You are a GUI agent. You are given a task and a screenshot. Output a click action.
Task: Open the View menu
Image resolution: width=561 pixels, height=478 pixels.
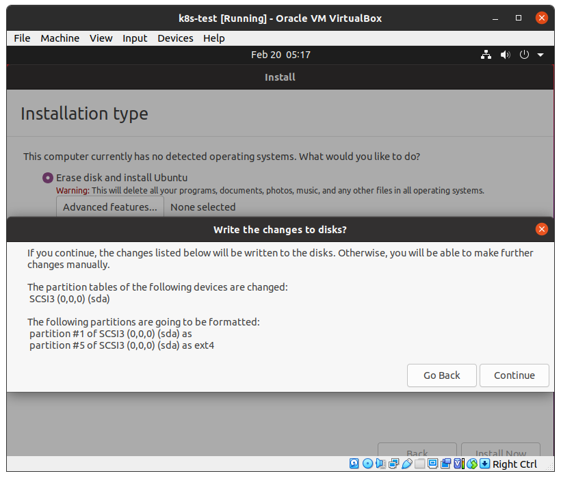[101, 38]
